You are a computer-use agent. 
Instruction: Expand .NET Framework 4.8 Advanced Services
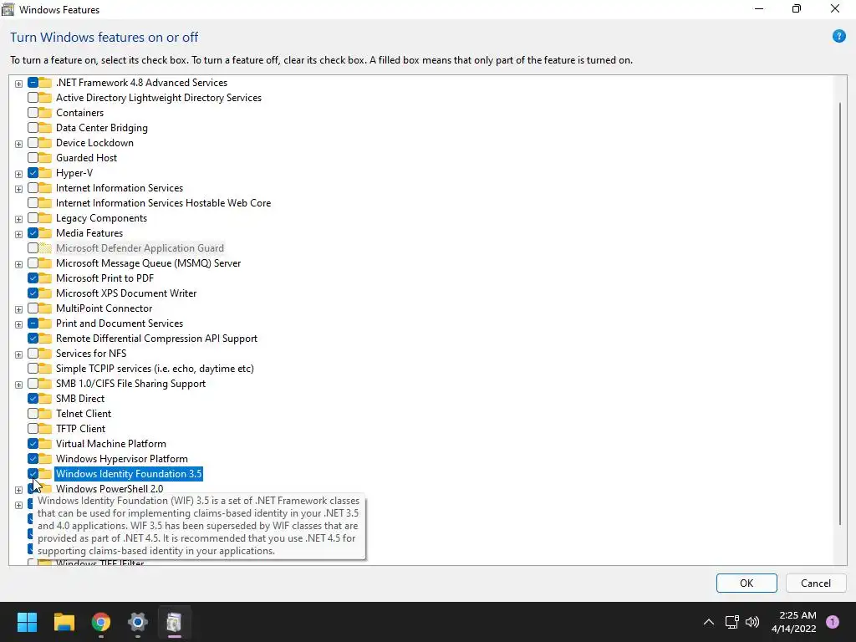(18, 84)
